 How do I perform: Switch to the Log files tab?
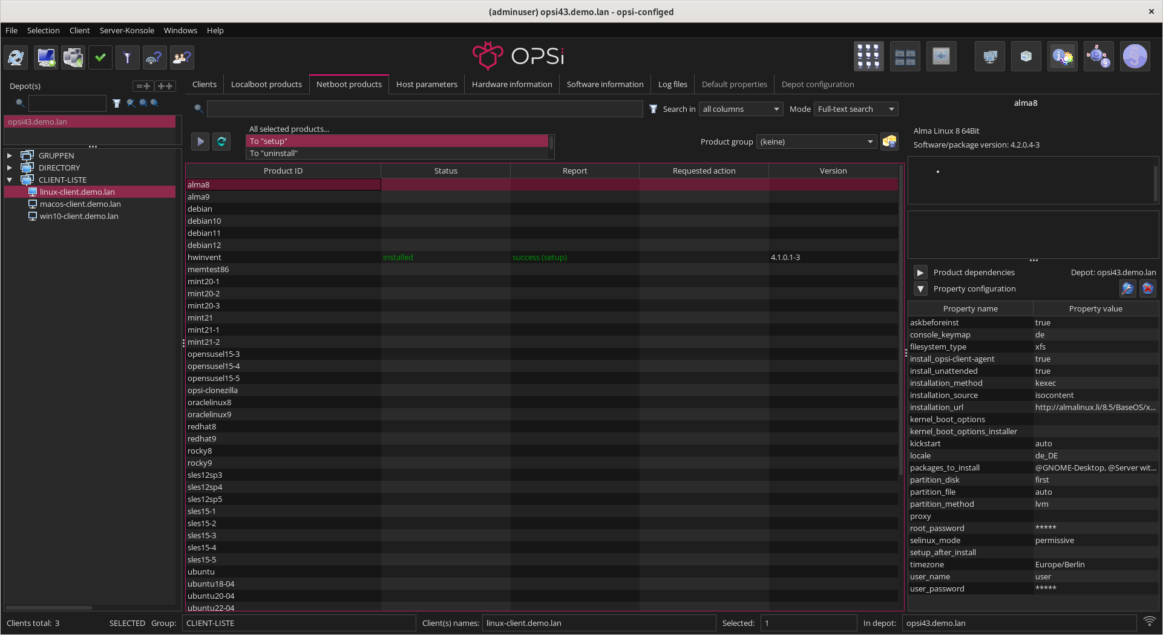pos(673,84)
